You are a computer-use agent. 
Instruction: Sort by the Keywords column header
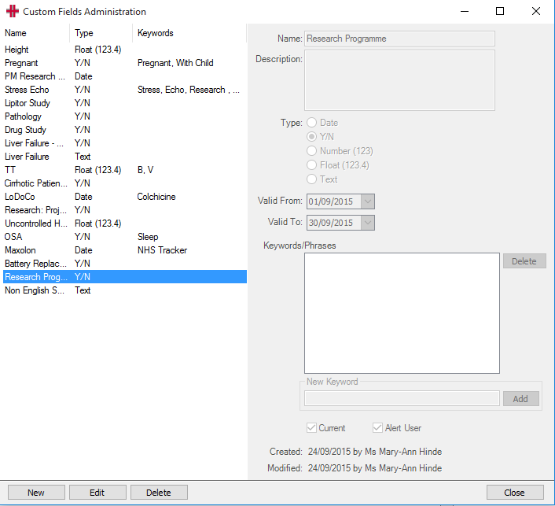point(189,33)
